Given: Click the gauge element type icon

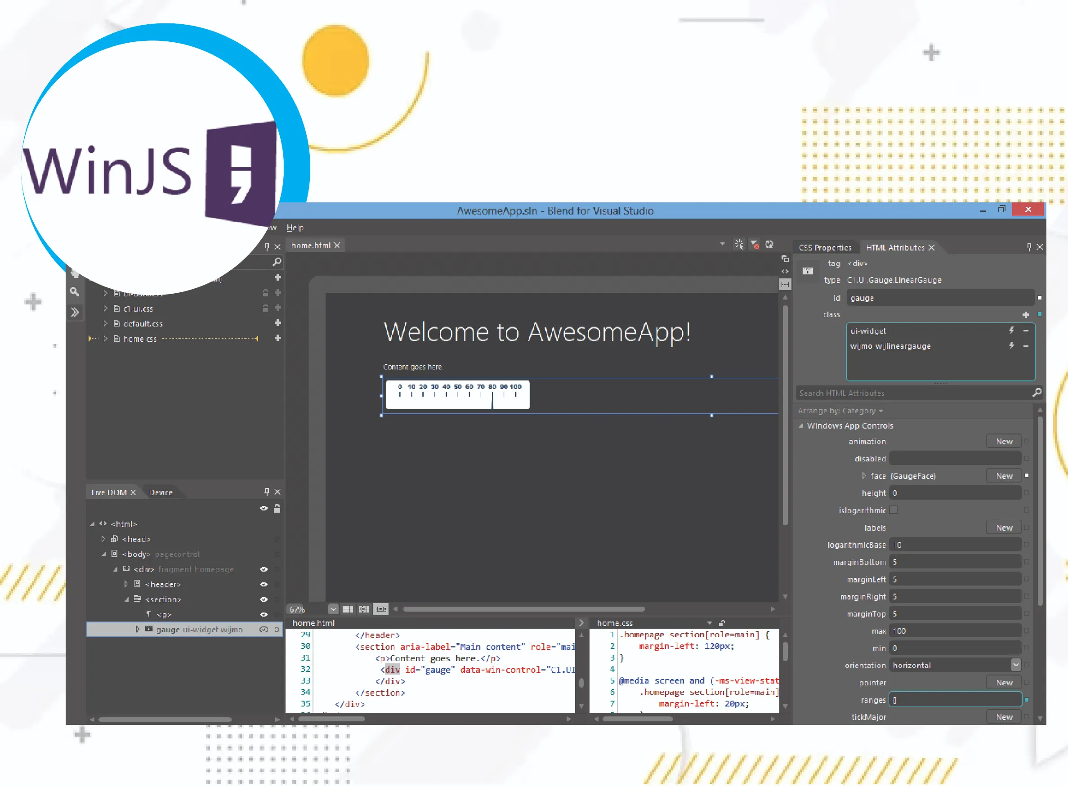Looking at the screenshot, I should 808,271.
